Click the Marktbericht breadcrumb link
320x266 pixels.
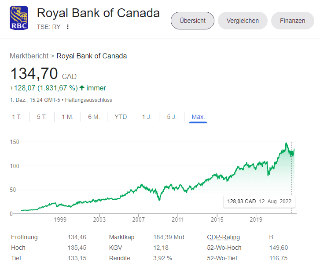(x=29, y=56)
